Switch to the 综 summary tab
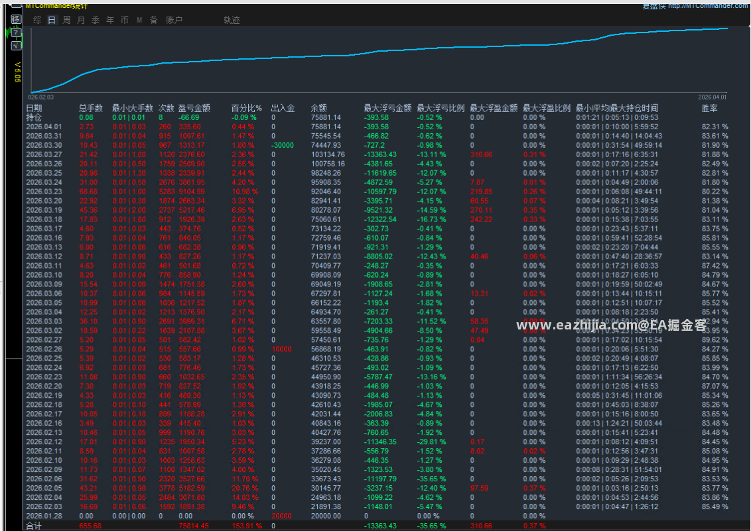Screen dimensions: 751x531 (37, 20)
